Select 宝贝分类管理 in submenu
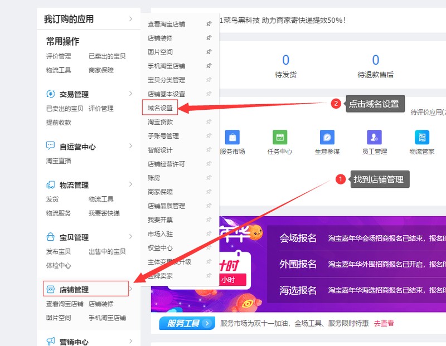Viewport: 446px width, 346px height. coord(166,80)
